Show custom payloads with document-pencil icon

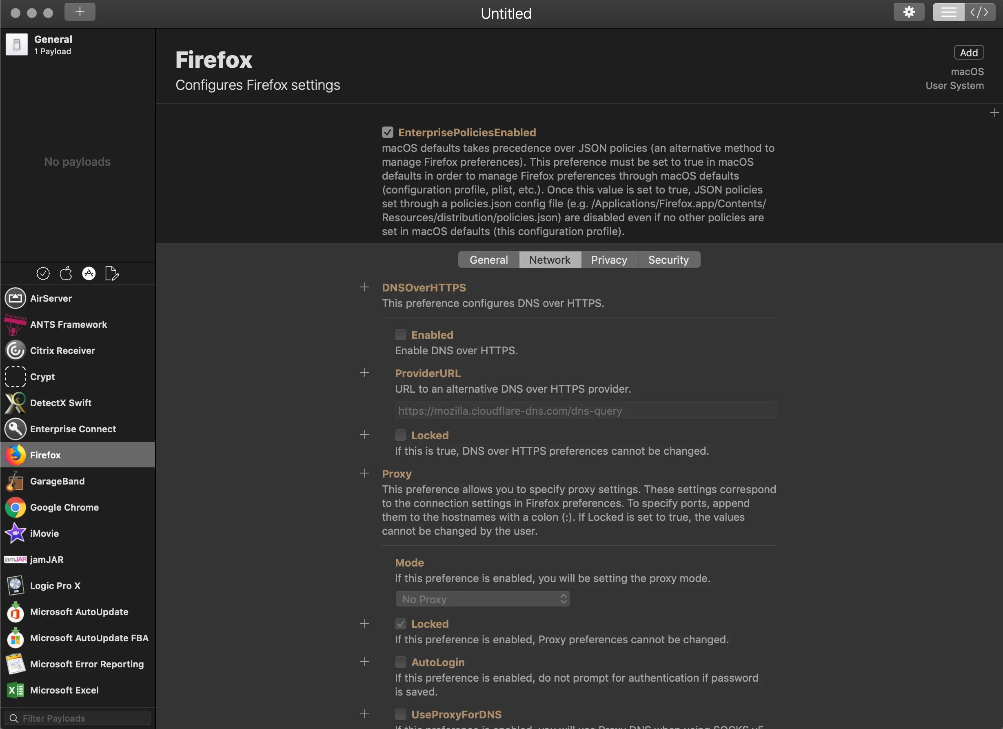(112, 273)
